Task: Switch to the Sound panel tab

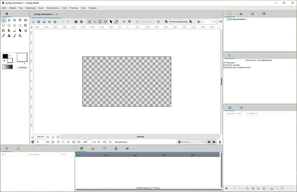Action: pos(127,148)
